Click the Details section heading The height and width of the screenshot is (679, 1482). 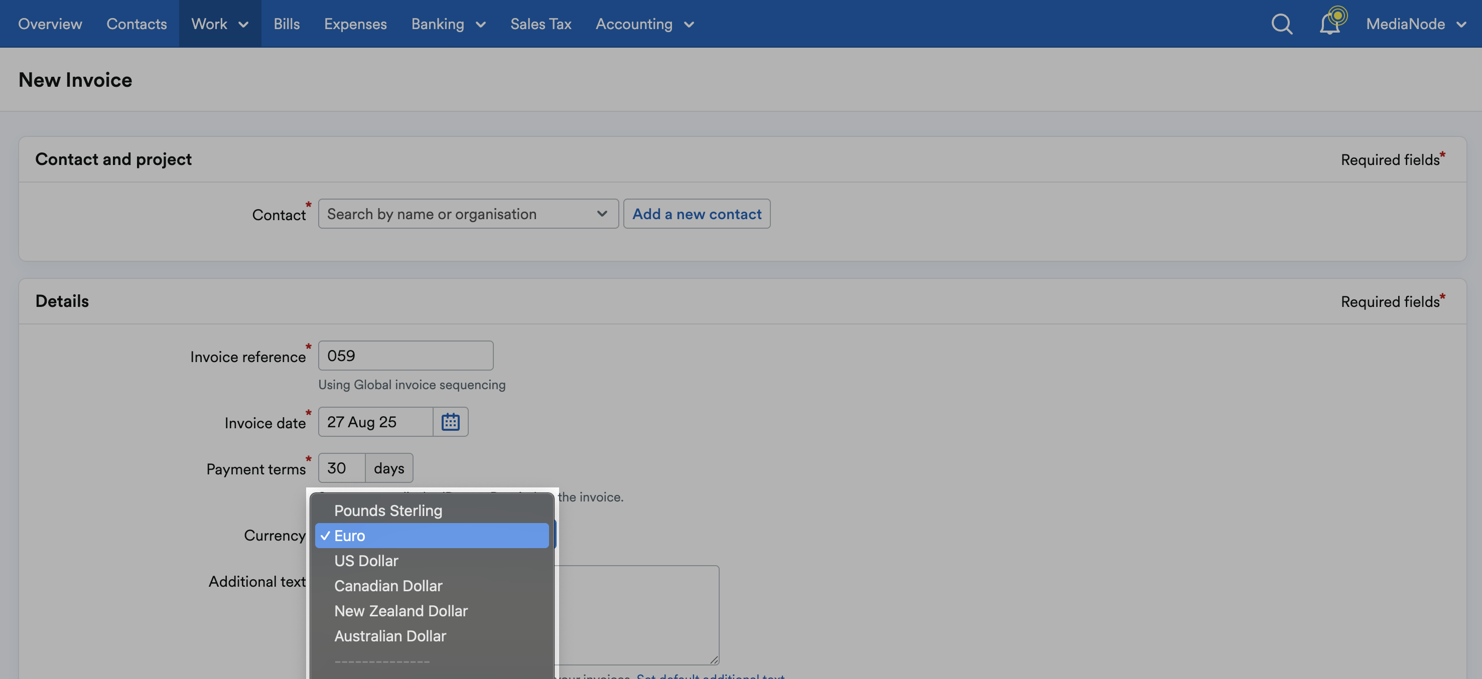(62, 301)
